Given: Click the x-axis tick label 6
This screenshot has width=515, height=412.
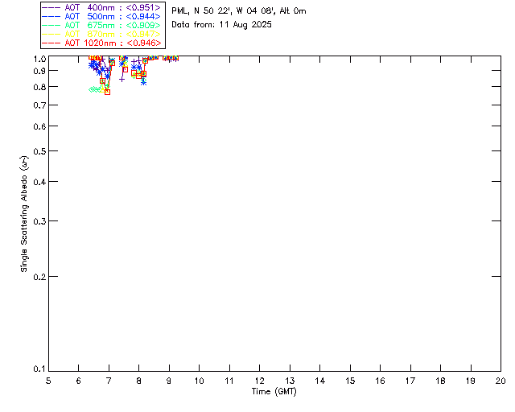Looking at the screenshot, I should 79,381.
